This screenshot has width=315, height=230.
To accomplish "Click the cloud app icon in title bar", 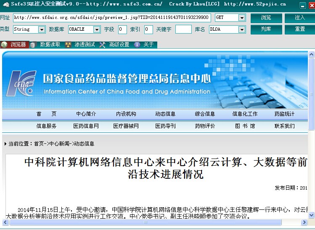I will point(6,4).
